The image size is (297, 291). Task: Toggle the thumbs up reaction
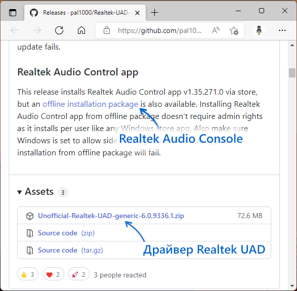(x=28, y=274)
